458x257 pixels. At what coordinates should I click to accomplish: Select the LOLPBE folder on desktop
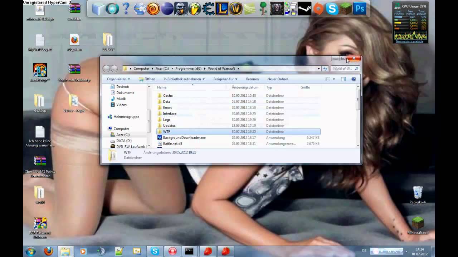click(108, 42)
